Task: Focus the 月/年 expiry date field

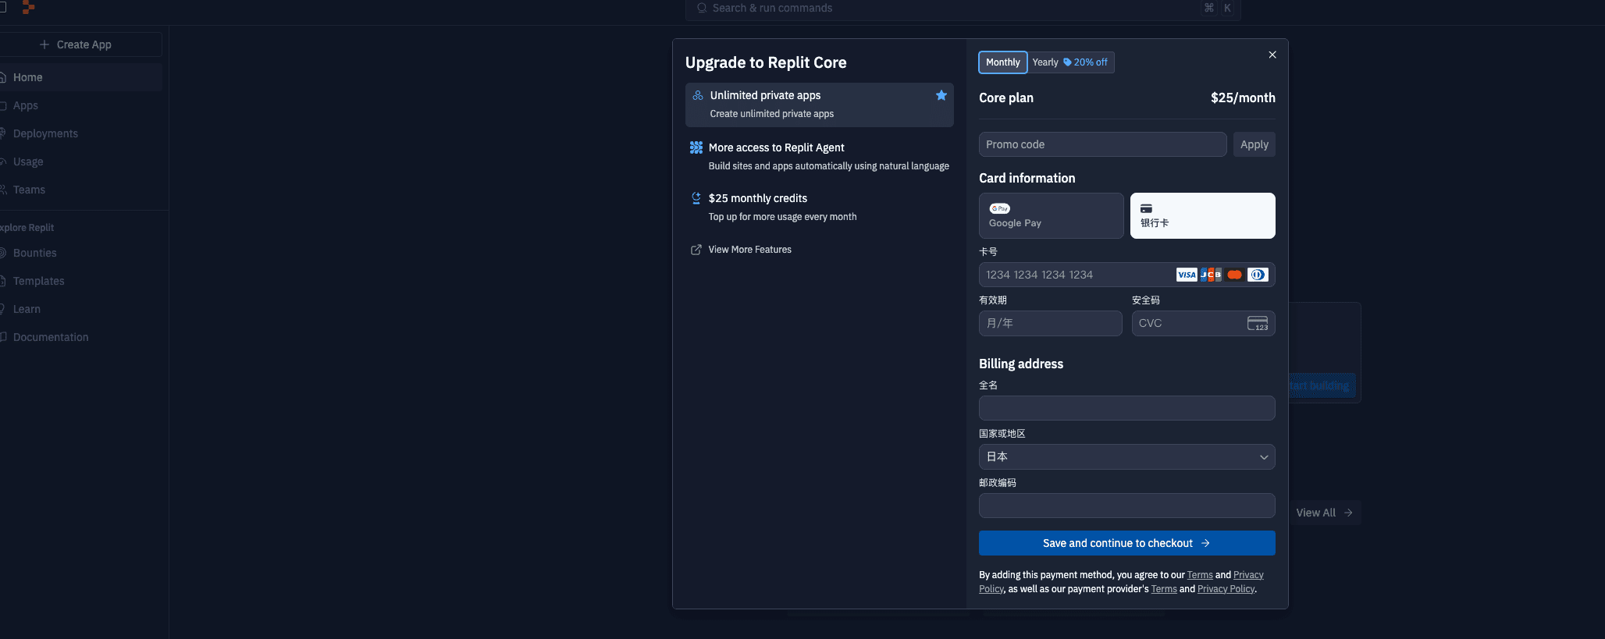Action: pyautogui.click(x=1051, y=323)
